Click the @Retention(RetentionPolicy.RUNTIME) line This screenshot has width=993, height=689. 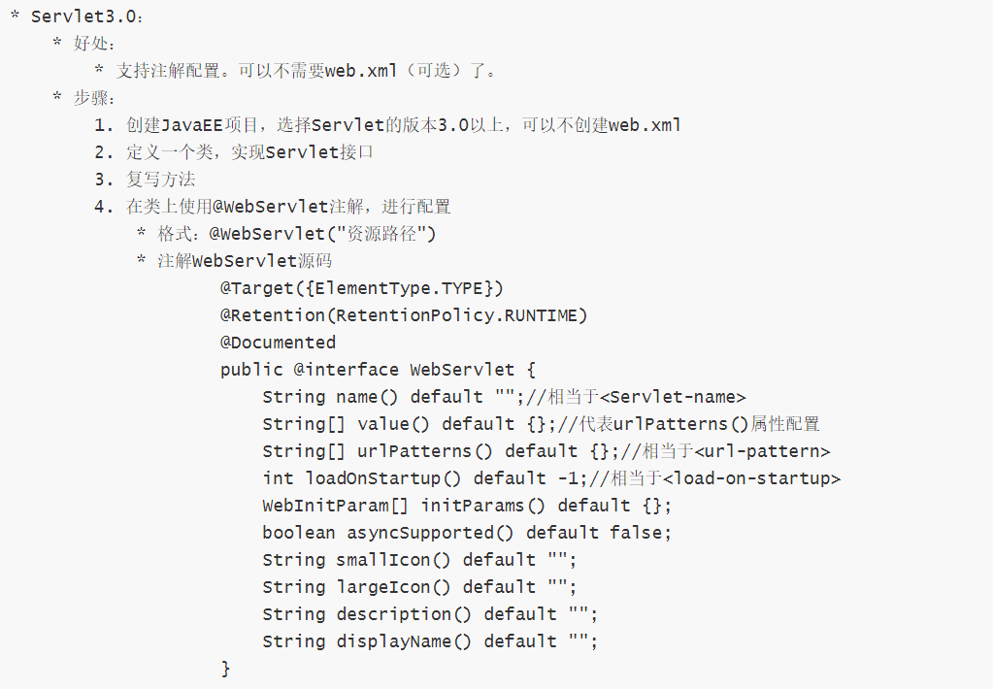click(x=404, y=315)
